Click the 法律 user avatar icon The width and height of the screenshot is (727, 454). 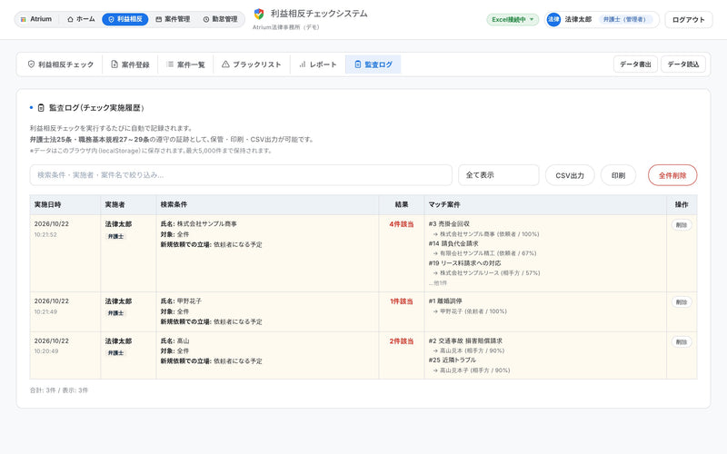pos(553,19)
